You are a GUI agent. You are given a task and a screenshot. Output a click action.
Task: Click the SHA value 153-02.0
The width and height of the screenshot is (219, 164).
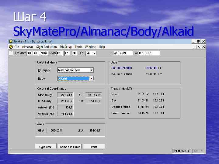pyautogui.click(x=94, y=101)
